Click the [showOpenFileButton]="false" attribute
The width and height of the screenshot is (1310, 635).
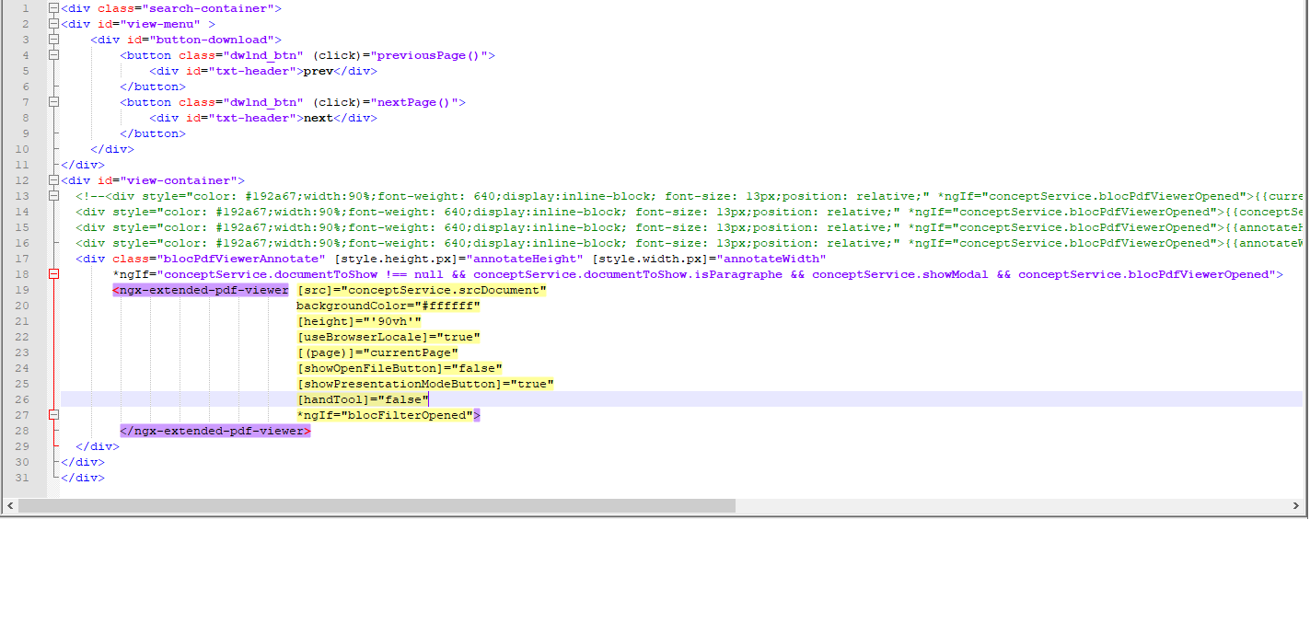point(399,368)
